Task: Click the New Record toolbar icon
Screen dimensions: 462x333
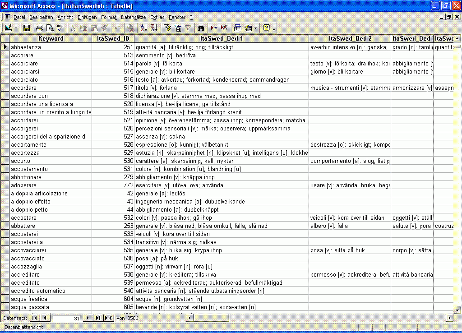Action: point(214,28)
